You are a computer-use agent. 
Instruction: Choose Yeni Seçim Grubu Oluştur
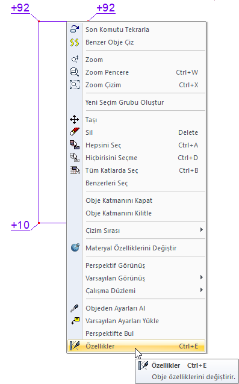click(136, 102)
